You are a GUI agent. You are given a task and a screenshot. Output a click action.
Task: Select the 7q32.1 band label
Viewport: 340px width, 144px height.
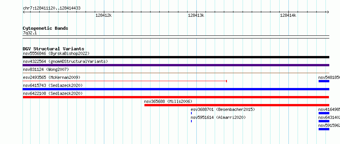click(30, 33)
